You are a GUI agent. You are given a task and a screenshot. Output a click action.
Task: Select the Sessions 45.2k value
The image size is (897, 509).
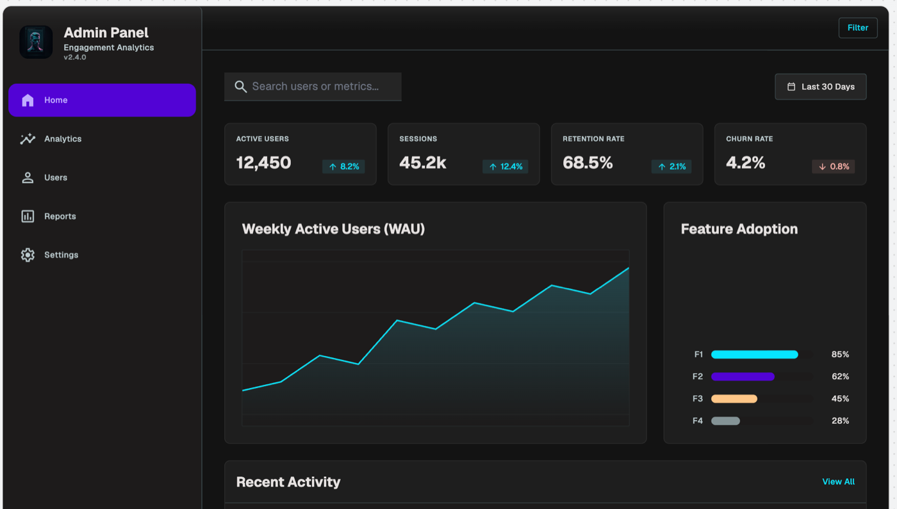[x=423, y=163]
